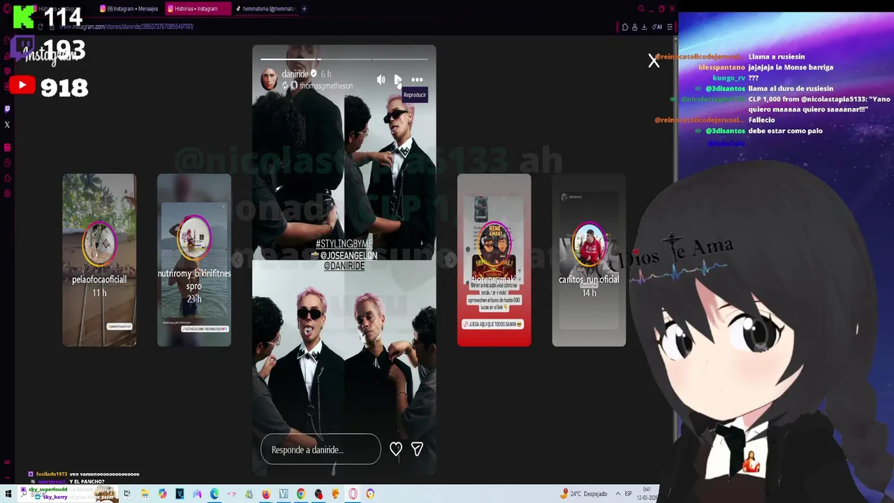Screen dimensions: 894x503
Task: Open the three-dot story options menu
Action: coord(417,80)
